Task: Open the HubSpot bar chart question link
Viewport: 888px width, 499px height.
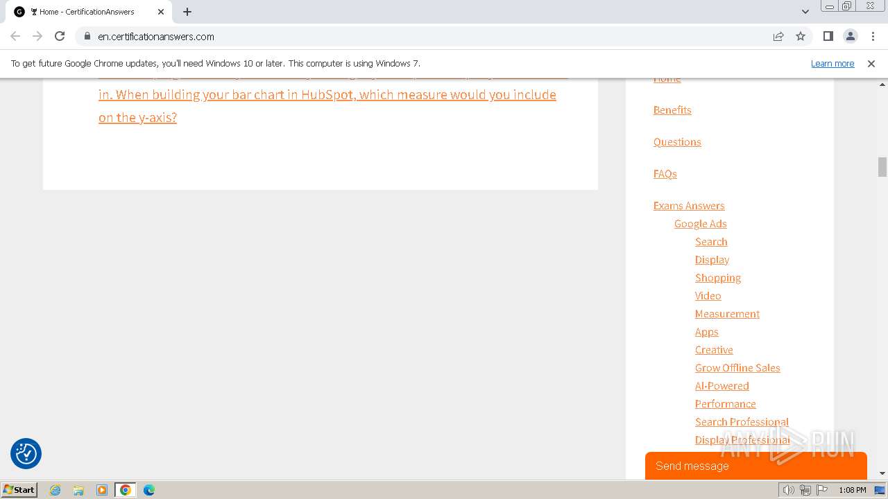Action: pyautogui.click(x=327, y=105)
